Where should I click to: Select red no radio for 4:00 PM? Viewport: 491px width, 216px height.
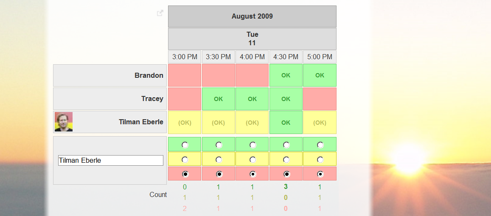(253, 174)
